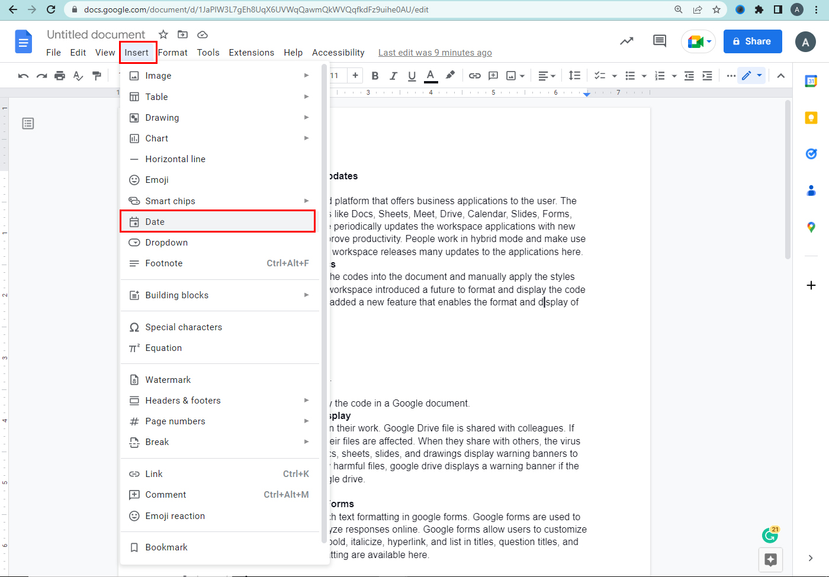829x577 pixels.
Task: Toggle the numbered list button
Action: coord(660,76)
